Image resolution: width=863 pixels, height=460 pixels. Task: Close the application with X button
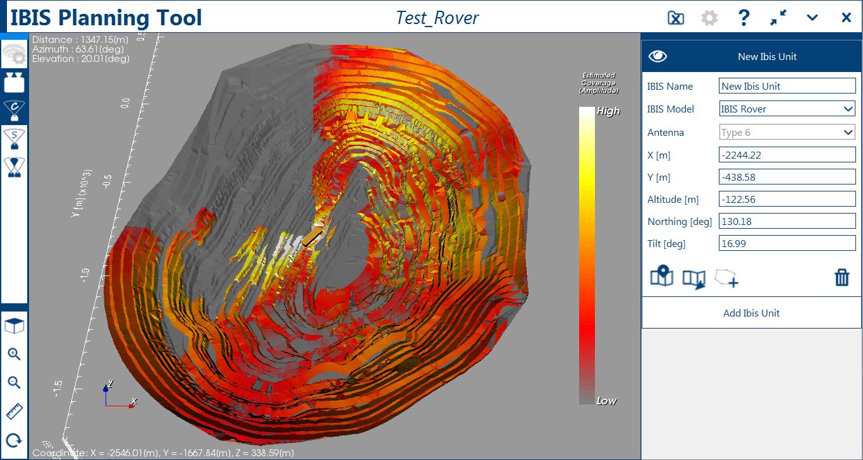847,18
